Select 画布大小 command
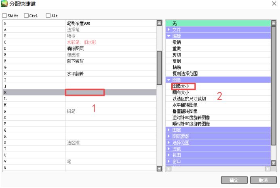Screen dimensions: 280x188 point(181,92)
